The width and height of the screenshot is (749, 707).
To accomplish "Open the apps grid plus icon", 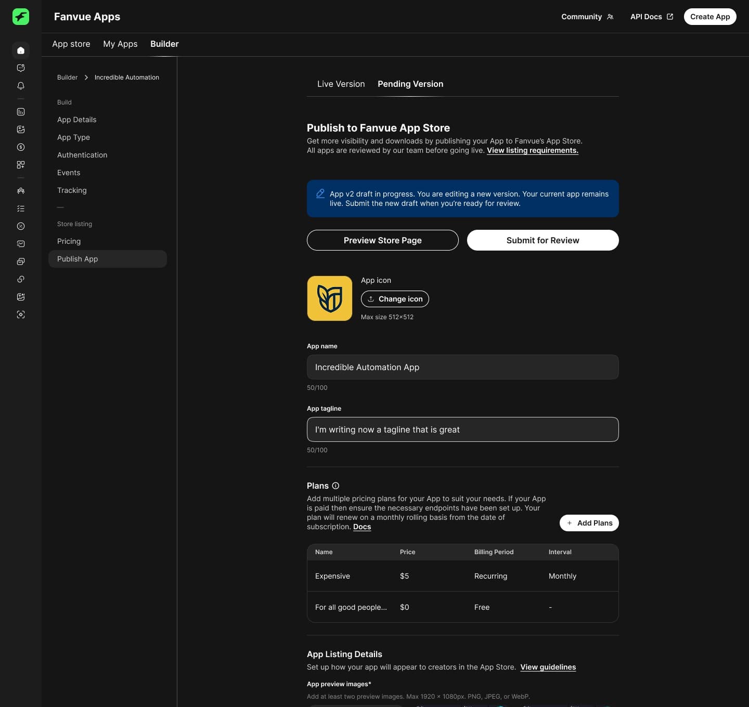I will 21,165.
